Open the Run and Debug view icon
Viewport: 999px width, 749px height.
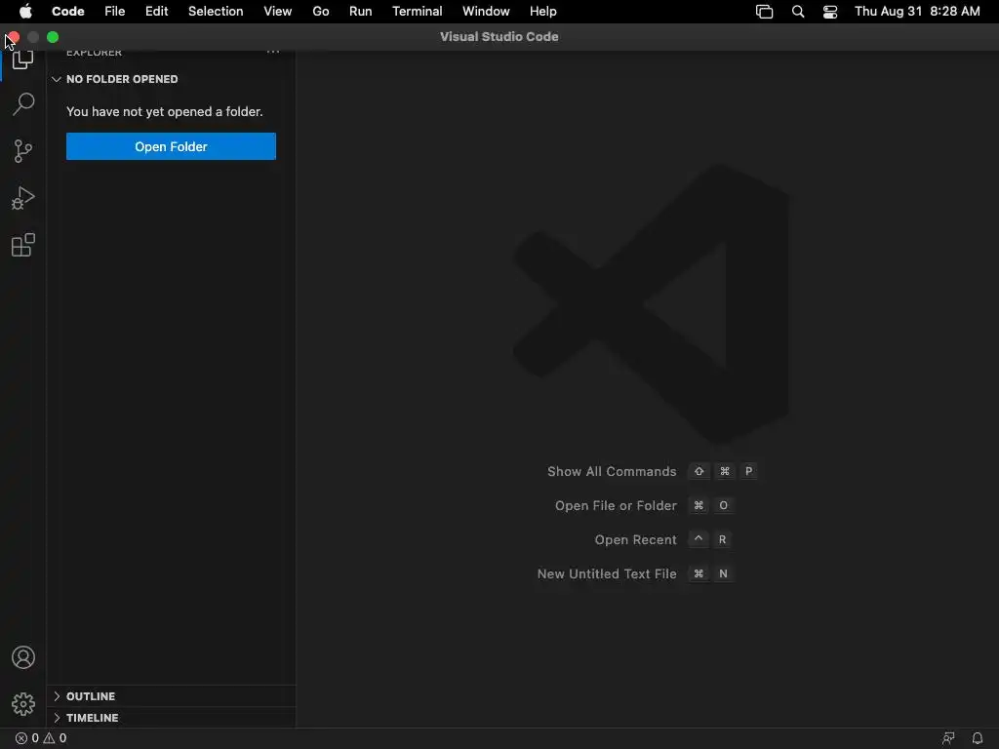click(23, 198)
